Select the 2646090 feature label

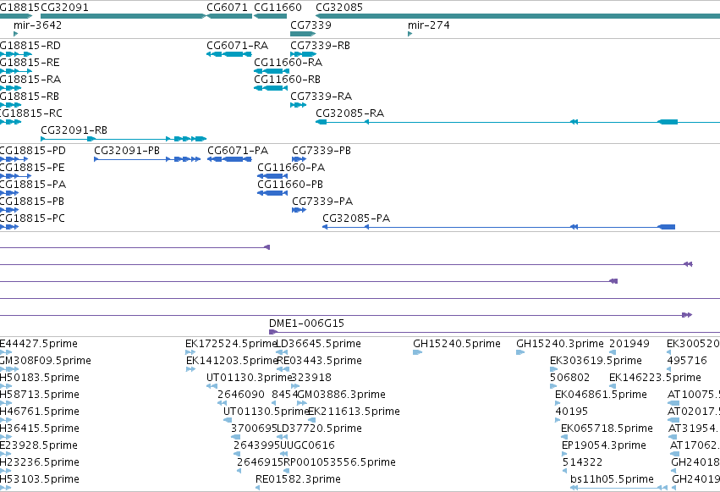pos(241,395)
